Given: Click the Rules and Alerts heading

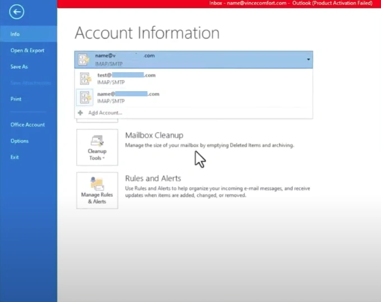Looking at the screenshot, I should click(x=153, y=178).
